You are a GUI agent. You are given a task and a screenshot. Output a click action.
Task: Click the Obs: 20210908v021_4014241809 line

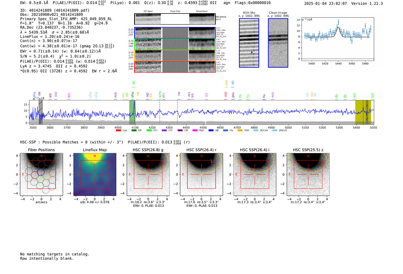[52, 15]
